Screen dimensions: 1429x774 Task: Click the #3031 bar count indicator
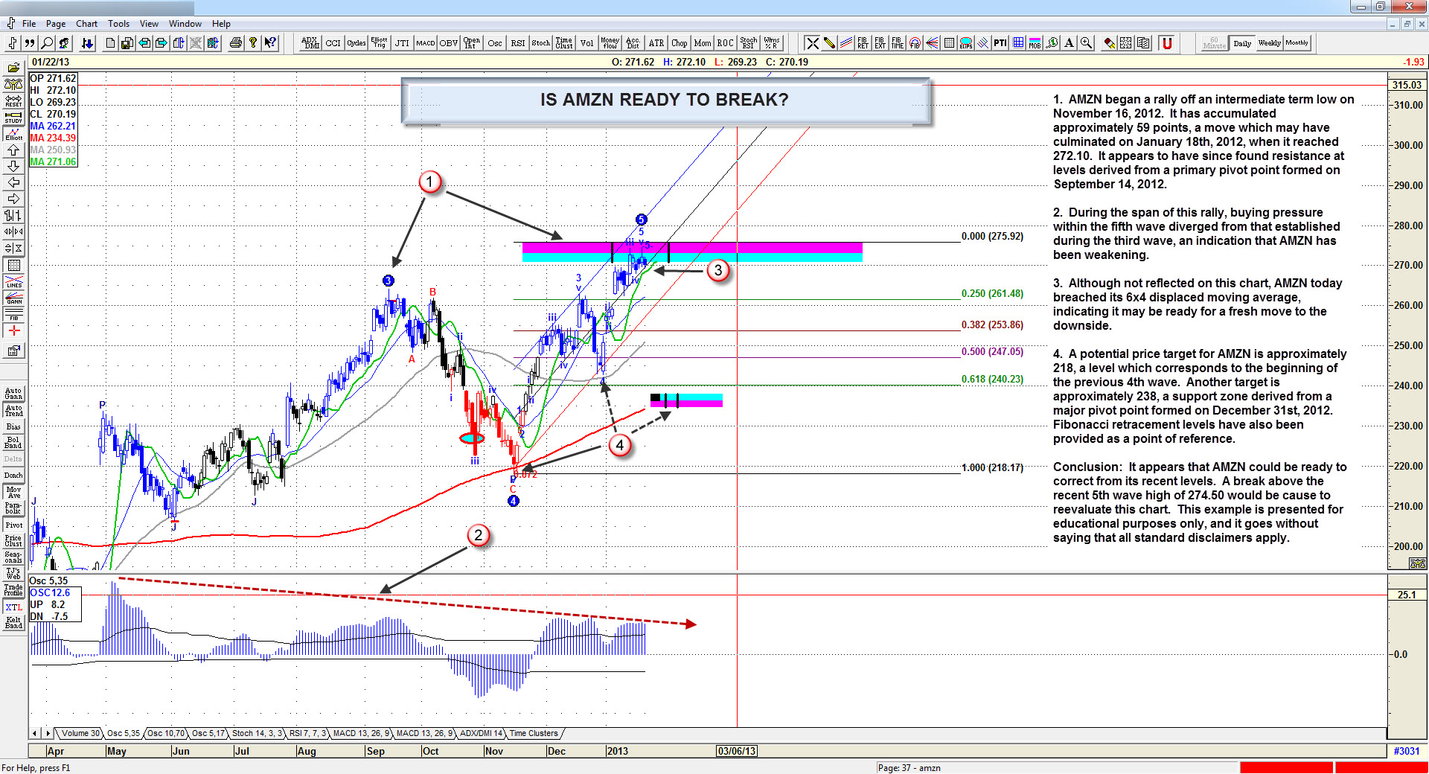tap(1407, 751)
